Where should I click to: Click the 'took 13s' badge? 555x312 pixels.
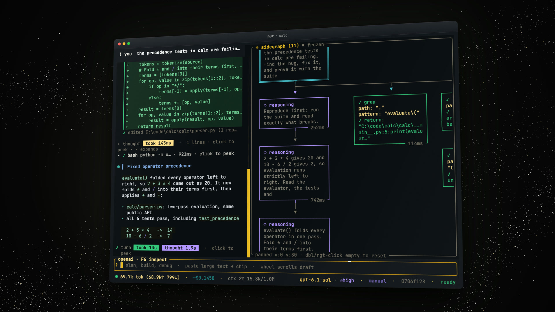point(146,248)
